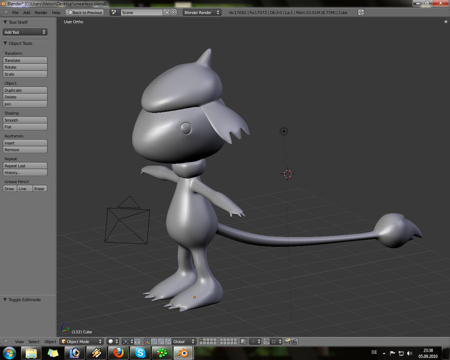Open the Windows Start menu
Viewport: 450px width, 360px height.
coord(9,353)
